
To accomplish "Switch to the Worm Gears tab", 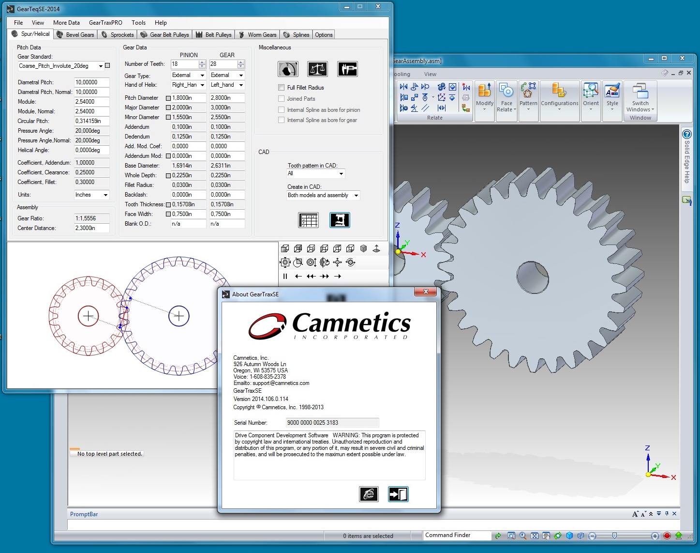I will [258, 35].
